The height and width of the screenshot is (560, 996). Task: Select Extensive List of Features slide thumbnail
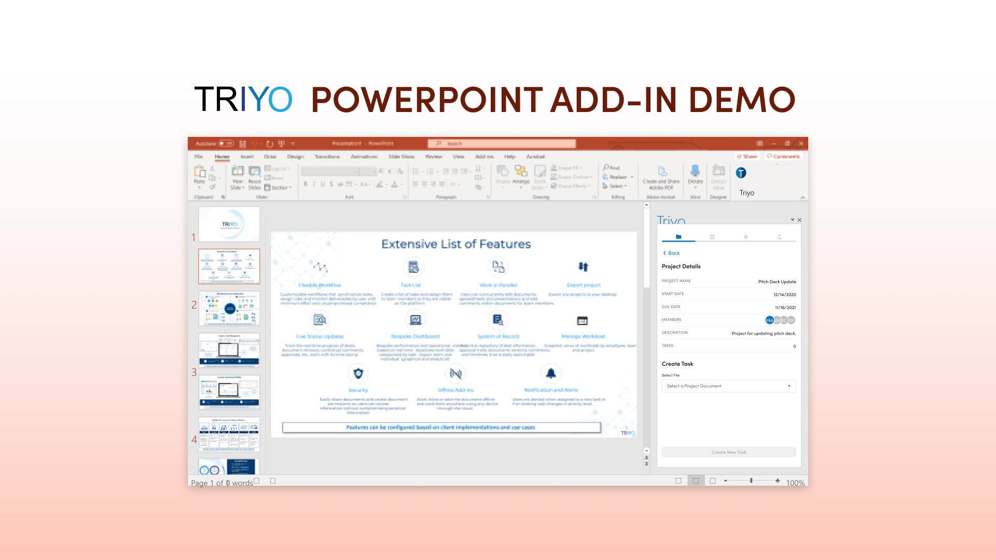229,267
